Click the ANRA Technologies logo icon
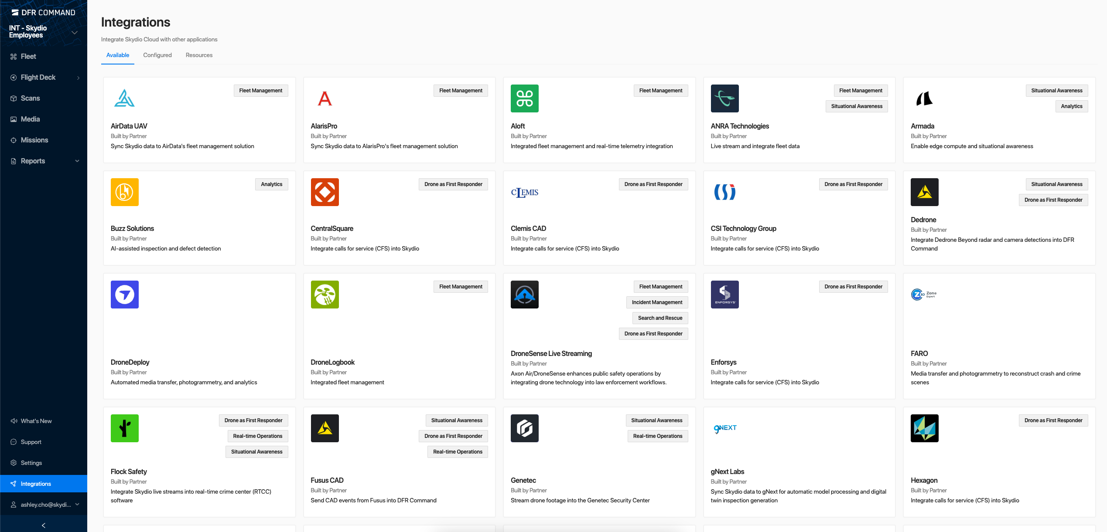Viewport: 1107px width, 532px height. [x=724, y=98]
